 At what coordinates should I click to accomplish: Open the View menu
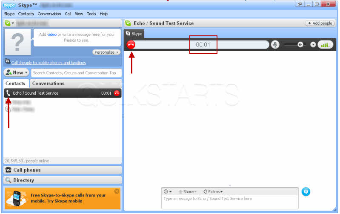pos(79,14)
